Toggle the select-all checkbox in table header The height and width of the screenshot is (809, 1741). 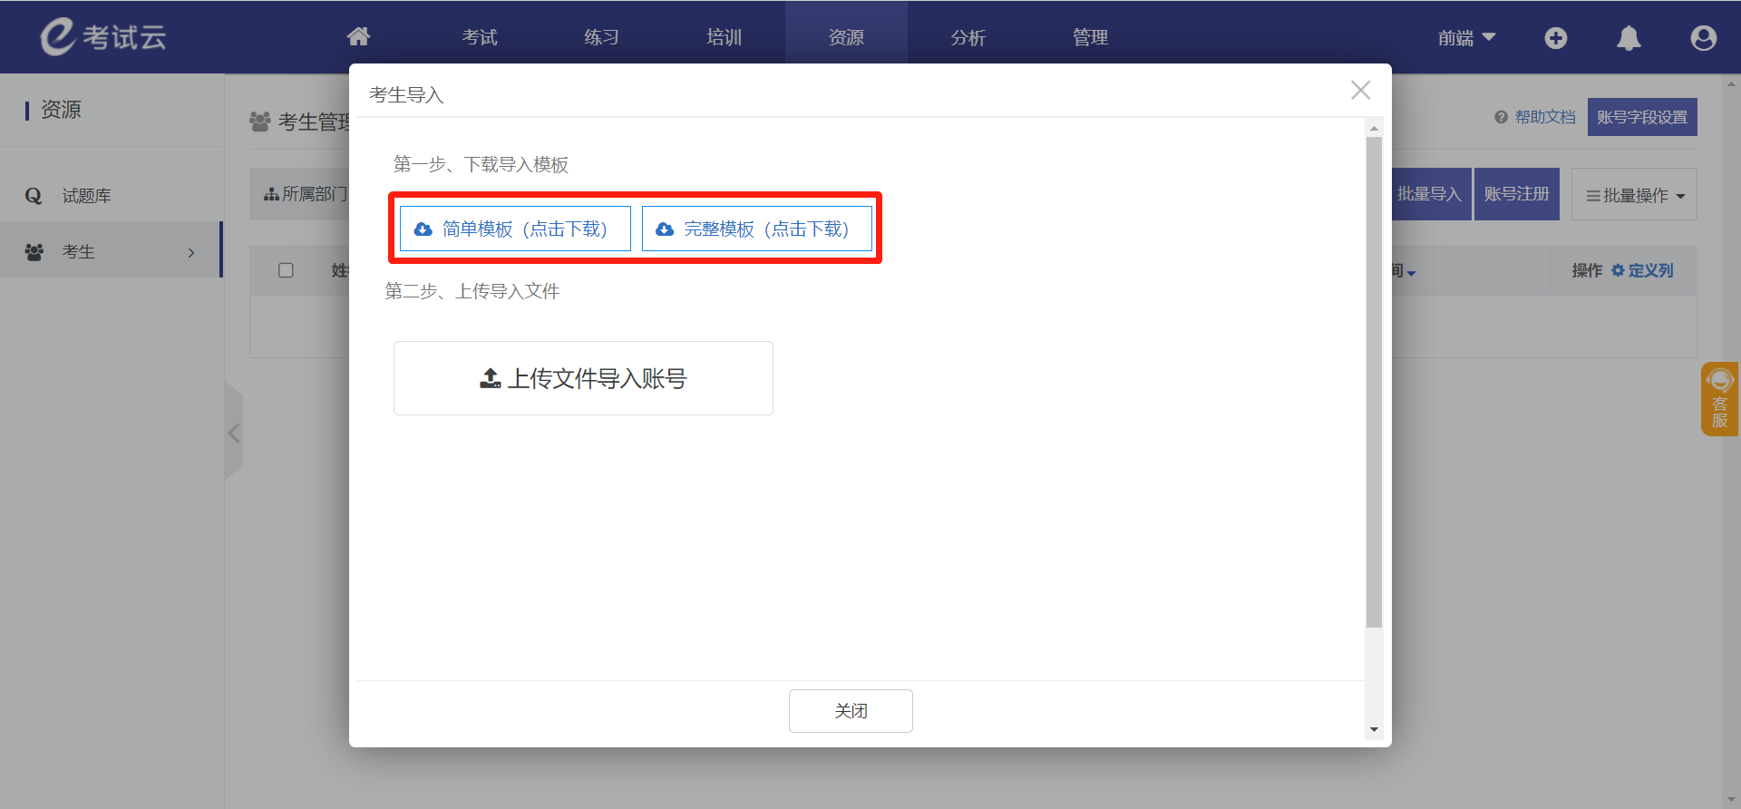[x=286, y=270]
